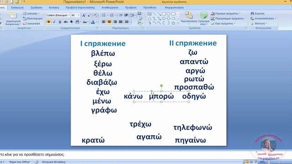Select the Down Arrow block shape
This screenshot has height=164, width=292.
pos(169,19)
